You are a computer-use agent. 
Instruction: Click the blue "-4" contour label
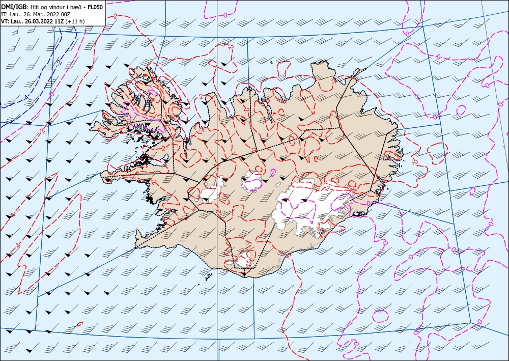pos(26,97)
